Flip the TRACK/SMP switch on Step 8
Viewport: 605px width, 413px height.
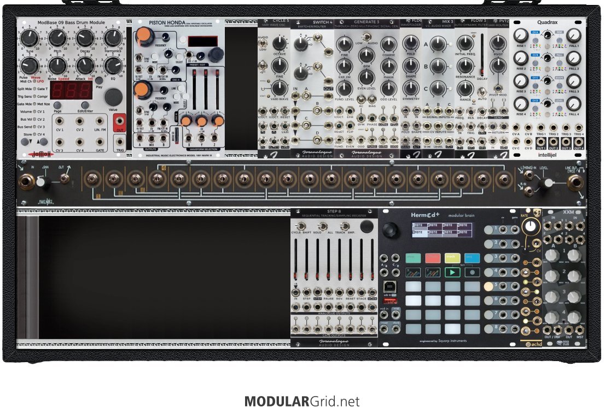tap(345, 226)
